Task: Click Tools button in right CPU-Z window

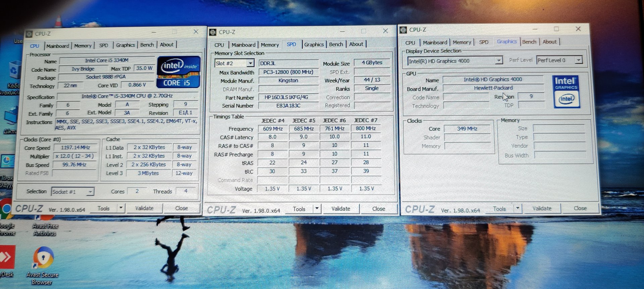Action: [x=499, y=208]
